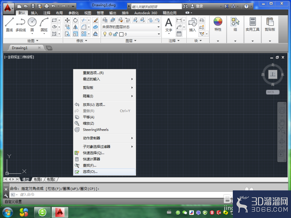
Task: Click the Table icon in annotation panel
Action: pyautogui.click(x=179, y=34)
